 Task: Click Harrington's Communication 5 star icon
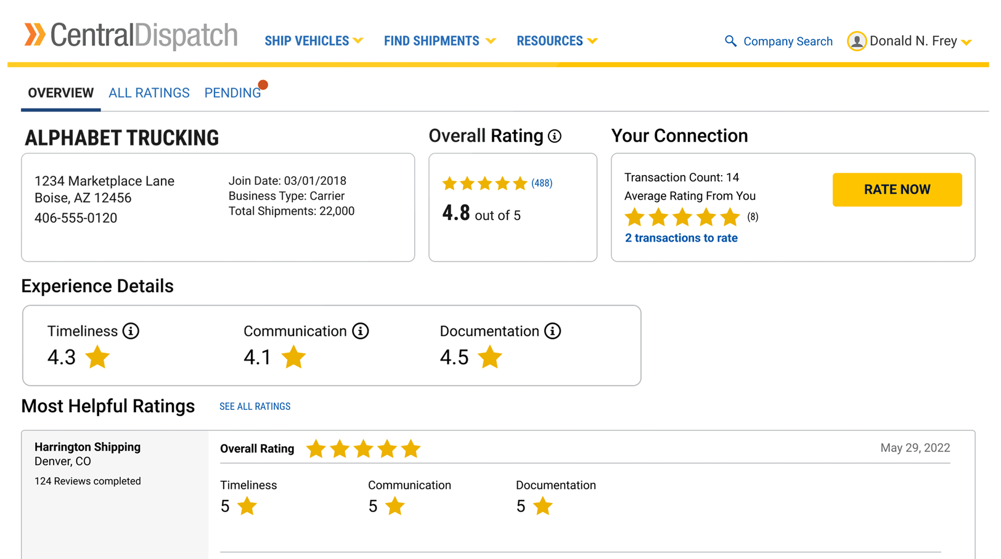pyautogui.click(x=395, y=506)
